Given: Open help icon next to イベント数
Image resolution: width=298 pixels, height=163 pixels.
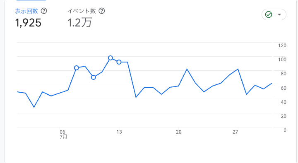Looking at the screenshot, I should [x=102, y=11].
